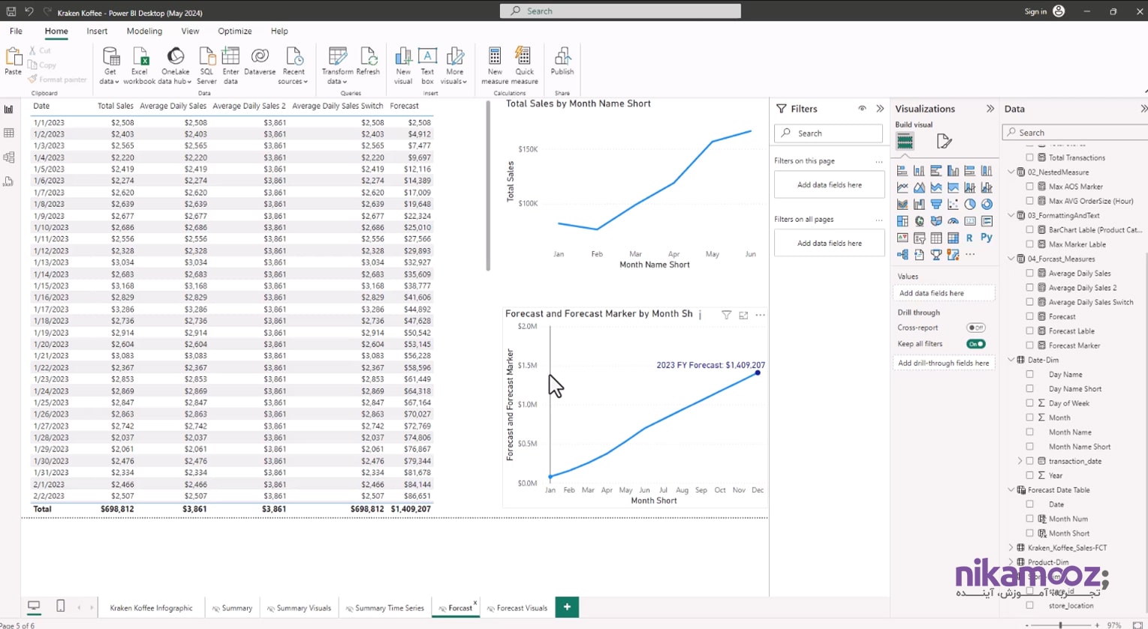The height and width of the screenshot is (629, 1148).
Task: Click Add data fields here under Filters on this page
Action: coord(830,185)
